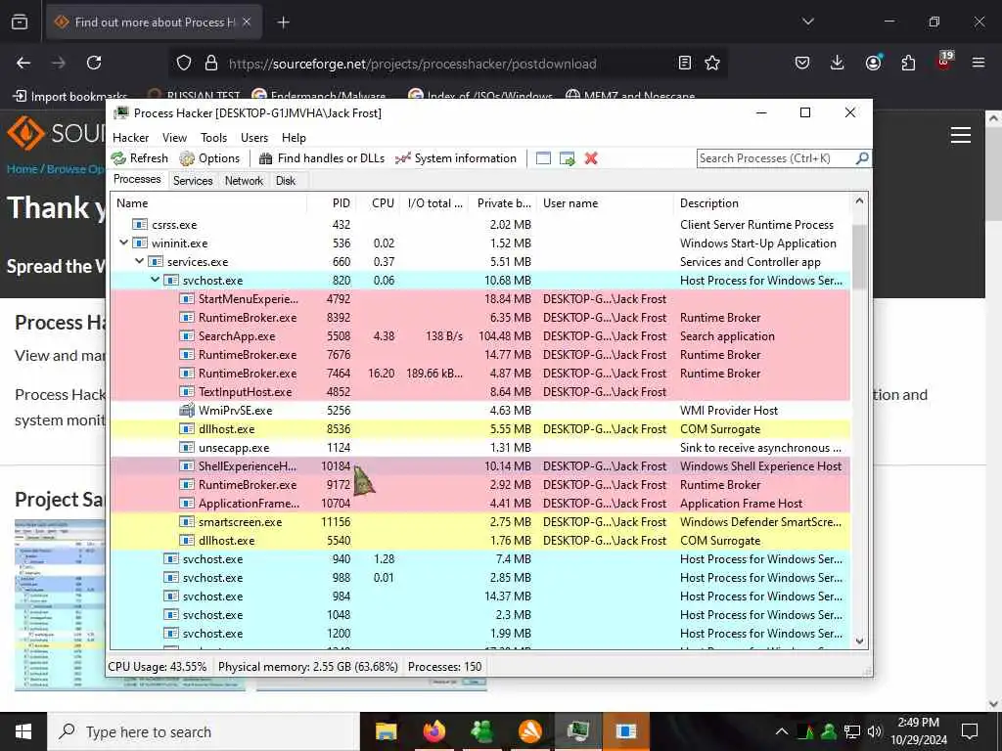1002x751 pixels.
Task: Click the search magnifier icon
Action: point(862,157)
